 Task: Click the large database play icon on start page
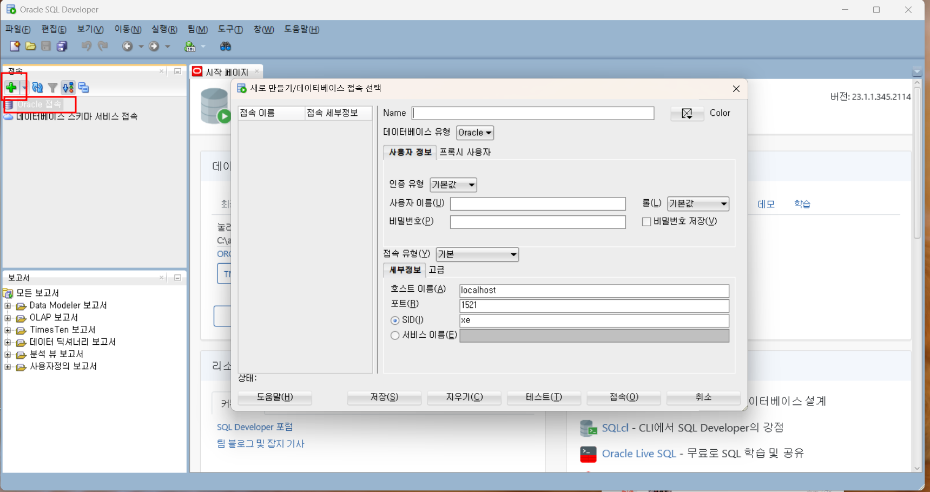pos(215,106)
